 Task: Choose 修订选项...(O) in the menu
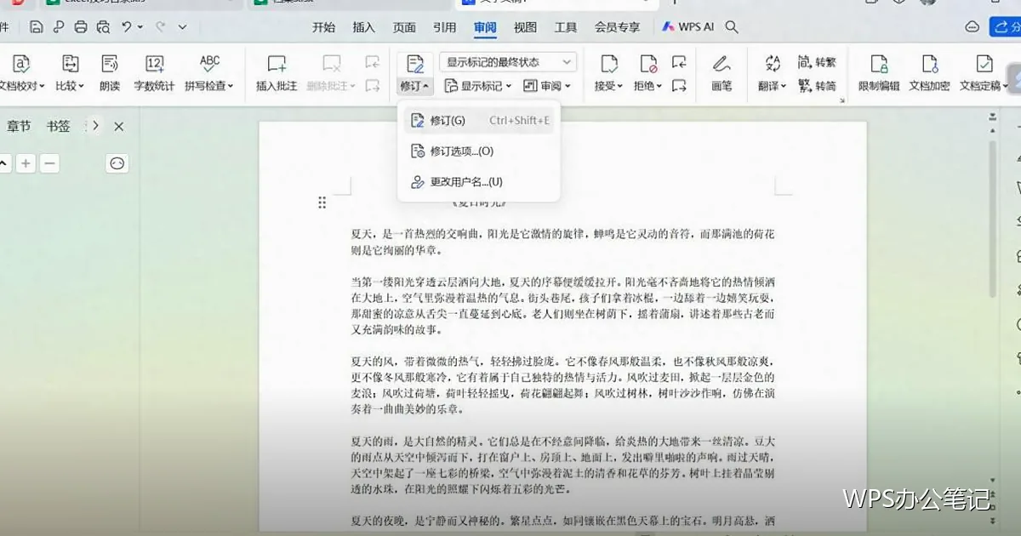click(479, 151)
